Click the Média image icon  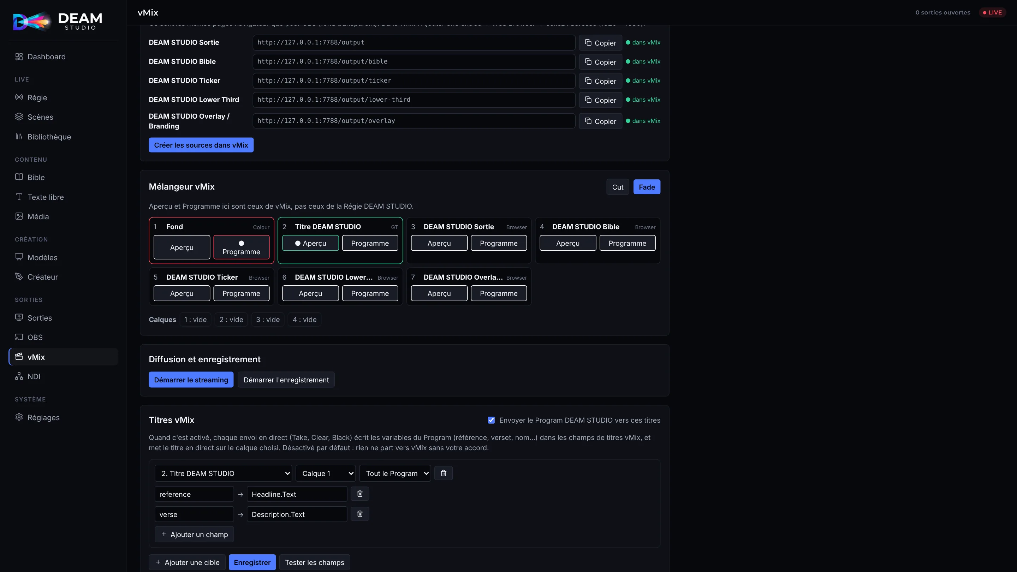[x=19, y=216]
